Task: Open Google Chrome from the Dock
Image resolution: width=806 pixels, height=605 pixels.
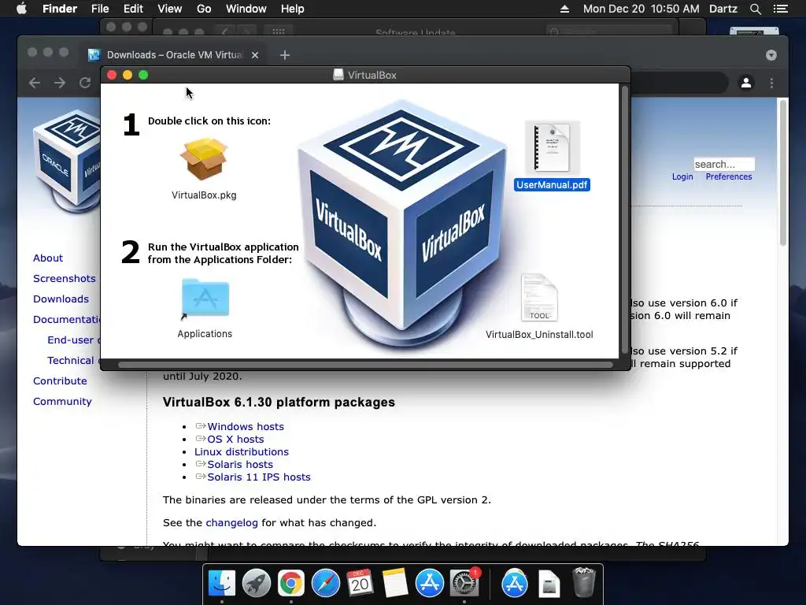Action: click(x=291, y=584)
